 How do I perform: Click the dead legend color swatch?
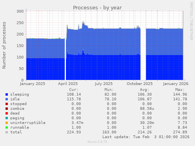point(7,113)
